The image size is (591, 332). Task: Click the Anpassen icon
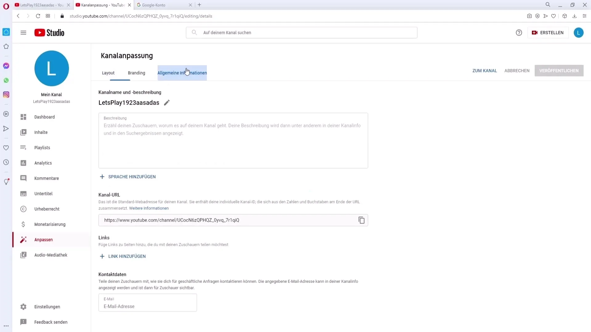coord(23,239)
